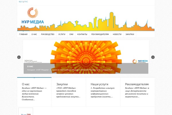The image size is (172, 115).
Task: Go to РУКОВОДСТВО page
Action: (48, 34)
